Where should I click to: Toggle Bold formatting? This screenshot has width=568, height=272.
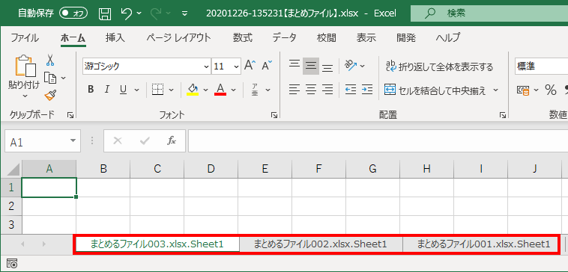click(x=91, y=90)
